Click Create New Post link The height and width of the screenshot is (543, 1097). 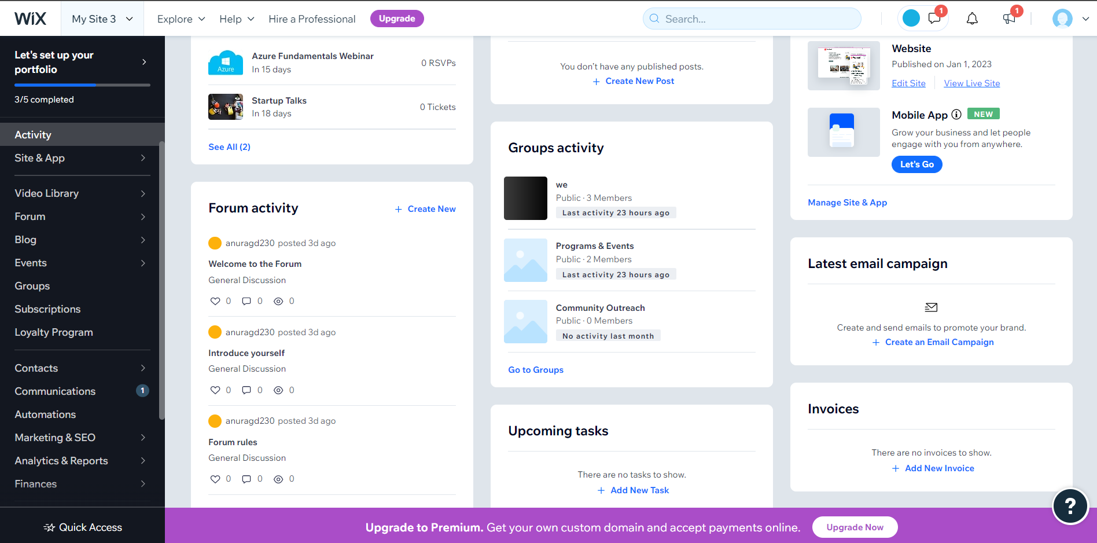click(633, 81)
